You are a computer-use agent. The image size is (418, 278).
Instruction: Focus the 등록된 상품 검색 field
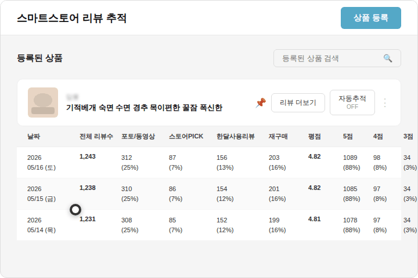[337, 58]
